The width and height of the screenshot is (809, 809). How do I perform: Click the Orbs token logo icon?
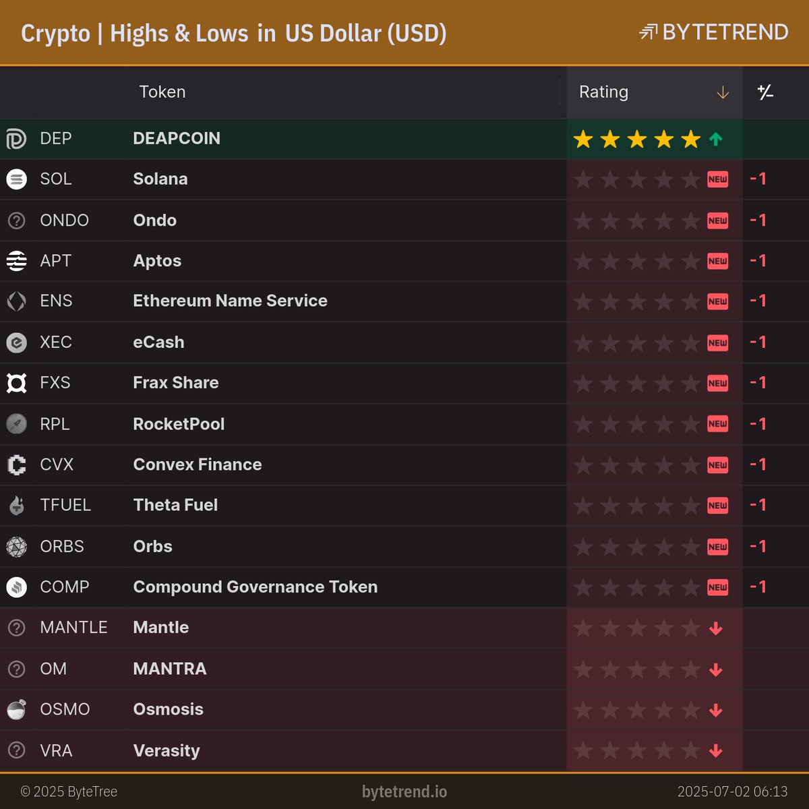16,546
